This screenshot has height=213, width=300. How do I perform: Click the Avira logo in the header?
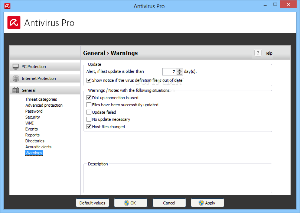pos(14,23)
